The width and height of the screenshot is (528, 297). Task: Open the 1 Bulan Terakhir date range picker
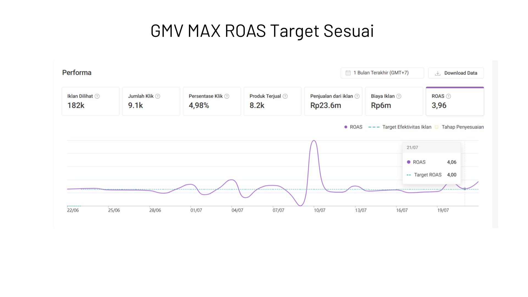click(382, 73)
